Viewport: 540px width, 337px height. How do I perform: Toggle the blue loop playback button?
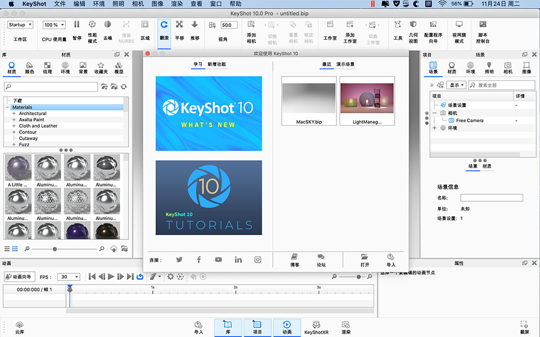(x=140, y=277)
